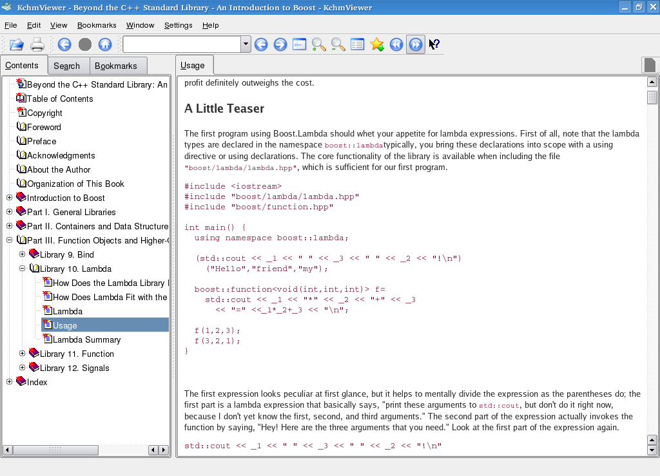660x476 pixels.
Task: Click the Index book icon in tree
Action: point(21,381)
